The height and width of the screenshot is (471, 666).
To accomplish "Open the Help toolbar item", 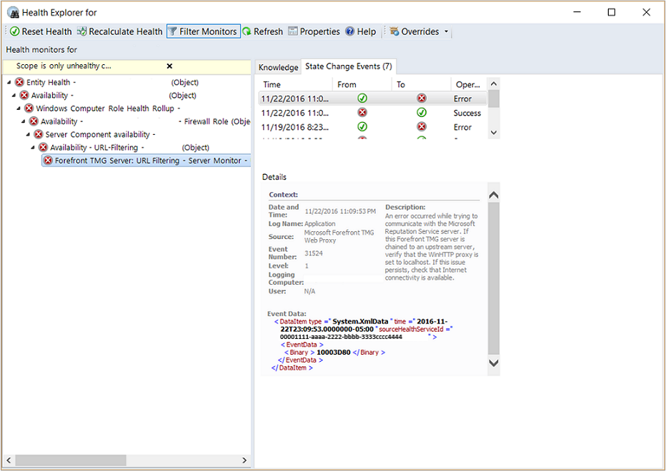I will click(x=361, y=31).
